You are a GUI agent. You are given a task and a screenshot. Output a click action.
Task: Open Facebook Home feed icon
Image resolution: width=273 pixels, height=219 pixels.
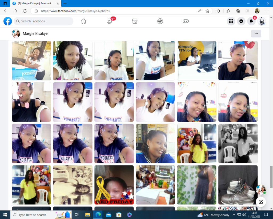tap(84, 21)
